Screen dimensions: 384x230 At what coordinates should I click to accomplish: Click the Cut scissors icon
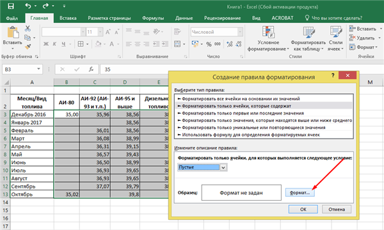(28, 29)
